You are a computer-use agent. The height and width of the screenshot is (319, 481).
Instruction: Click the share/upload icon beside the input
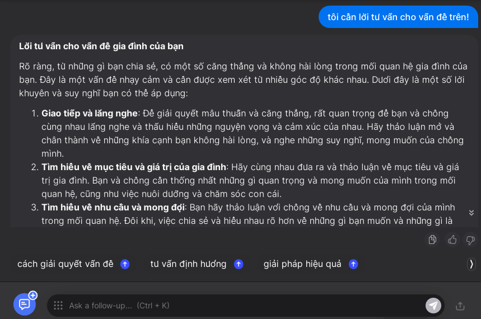[460, 306]
